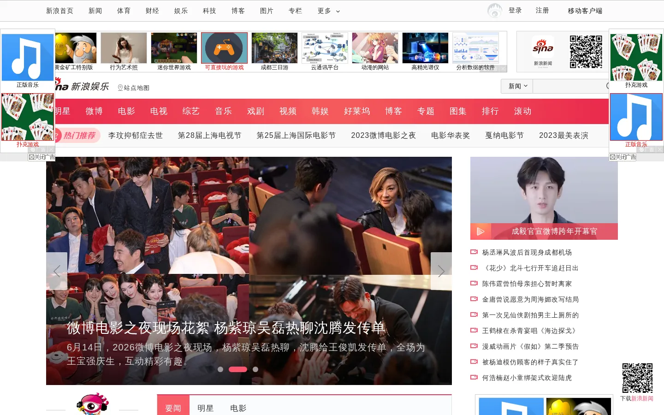Open headline 金庸曾说愿意为周海媚改写结局

pyautogui.click(x=530, y=299)
